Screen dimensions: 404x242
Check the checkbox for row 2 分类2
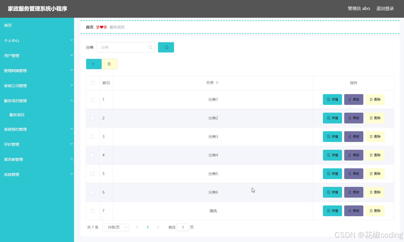(92, 118)
